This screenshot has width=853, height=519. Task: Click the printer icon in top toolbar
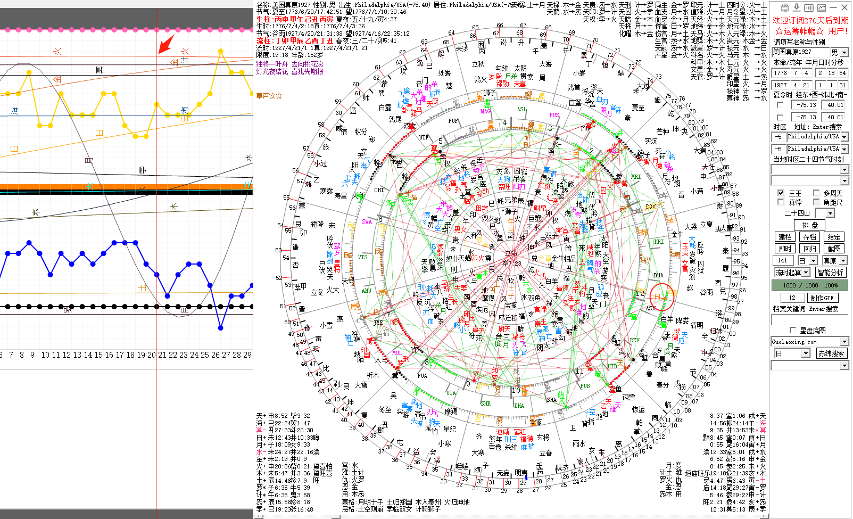point(784,7)
